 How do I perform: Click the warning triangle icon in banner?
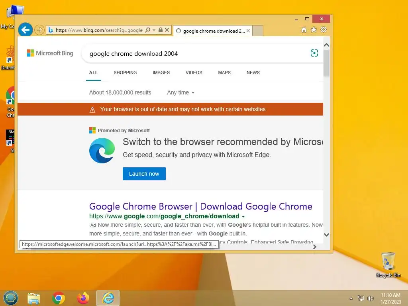click(92, 110)
